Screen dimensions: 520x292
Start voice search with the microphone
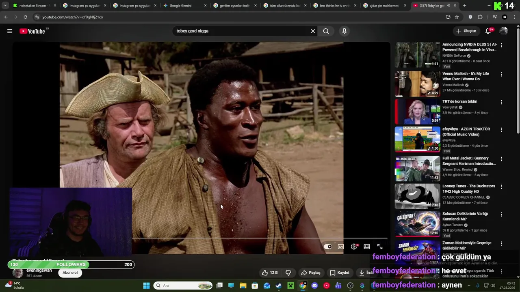[344, 31]
